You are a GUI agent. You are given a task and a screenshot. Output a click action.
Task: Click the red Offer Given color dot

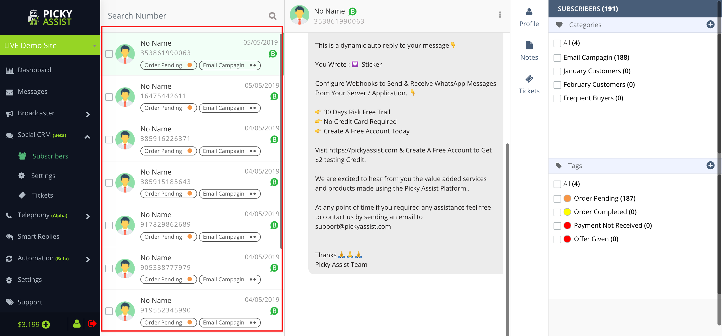coord(567,239)
